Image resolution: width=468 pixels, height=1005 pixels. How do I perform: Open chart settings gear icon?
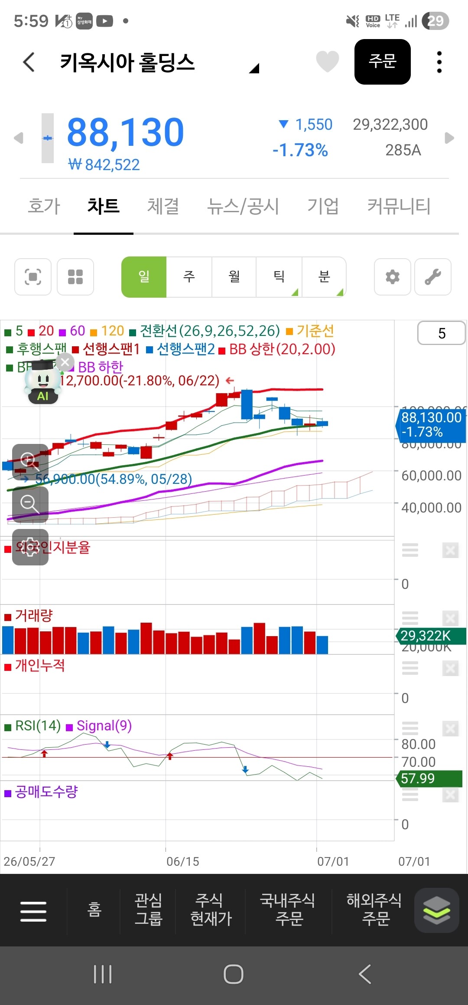pos(393,277)
